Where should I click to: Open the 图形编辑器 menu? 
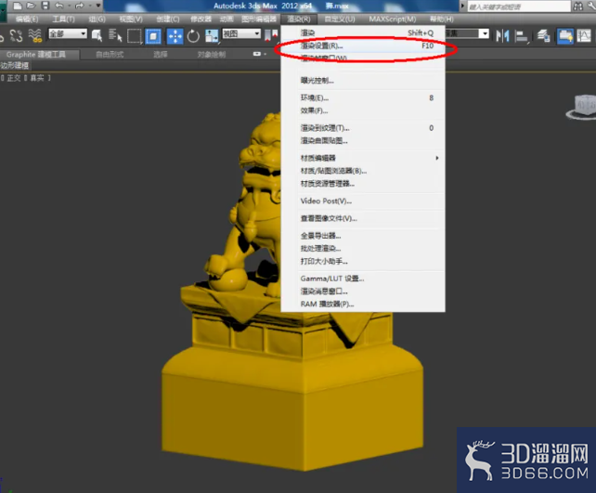(259, 19)
